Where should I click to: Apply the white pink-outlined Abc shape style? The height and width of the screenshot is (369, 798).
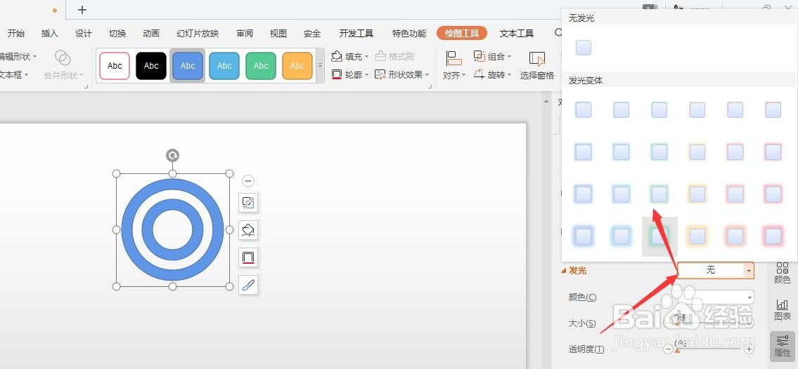115,66
